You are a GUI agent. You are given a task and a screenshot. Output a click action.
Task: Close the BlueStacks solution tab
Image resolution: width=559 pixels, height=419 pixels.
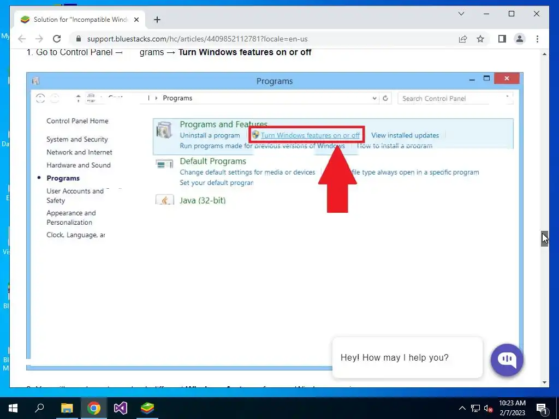point(136,20)
